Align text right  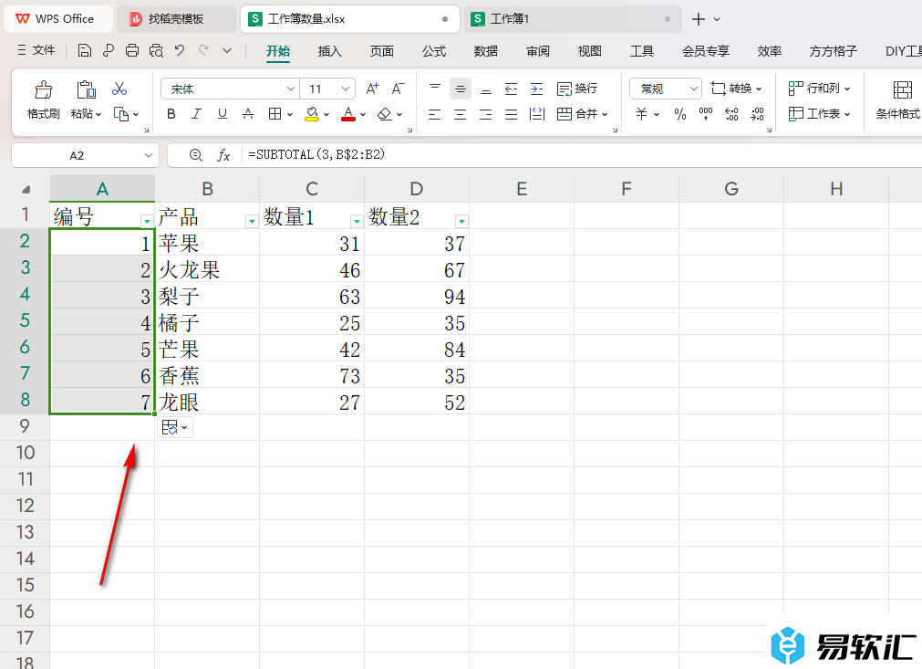486,114
